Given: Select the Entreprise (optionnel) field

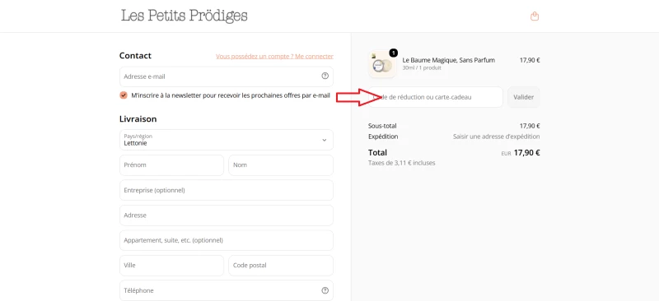Looking at the screenshot, I should click(226, 190).
